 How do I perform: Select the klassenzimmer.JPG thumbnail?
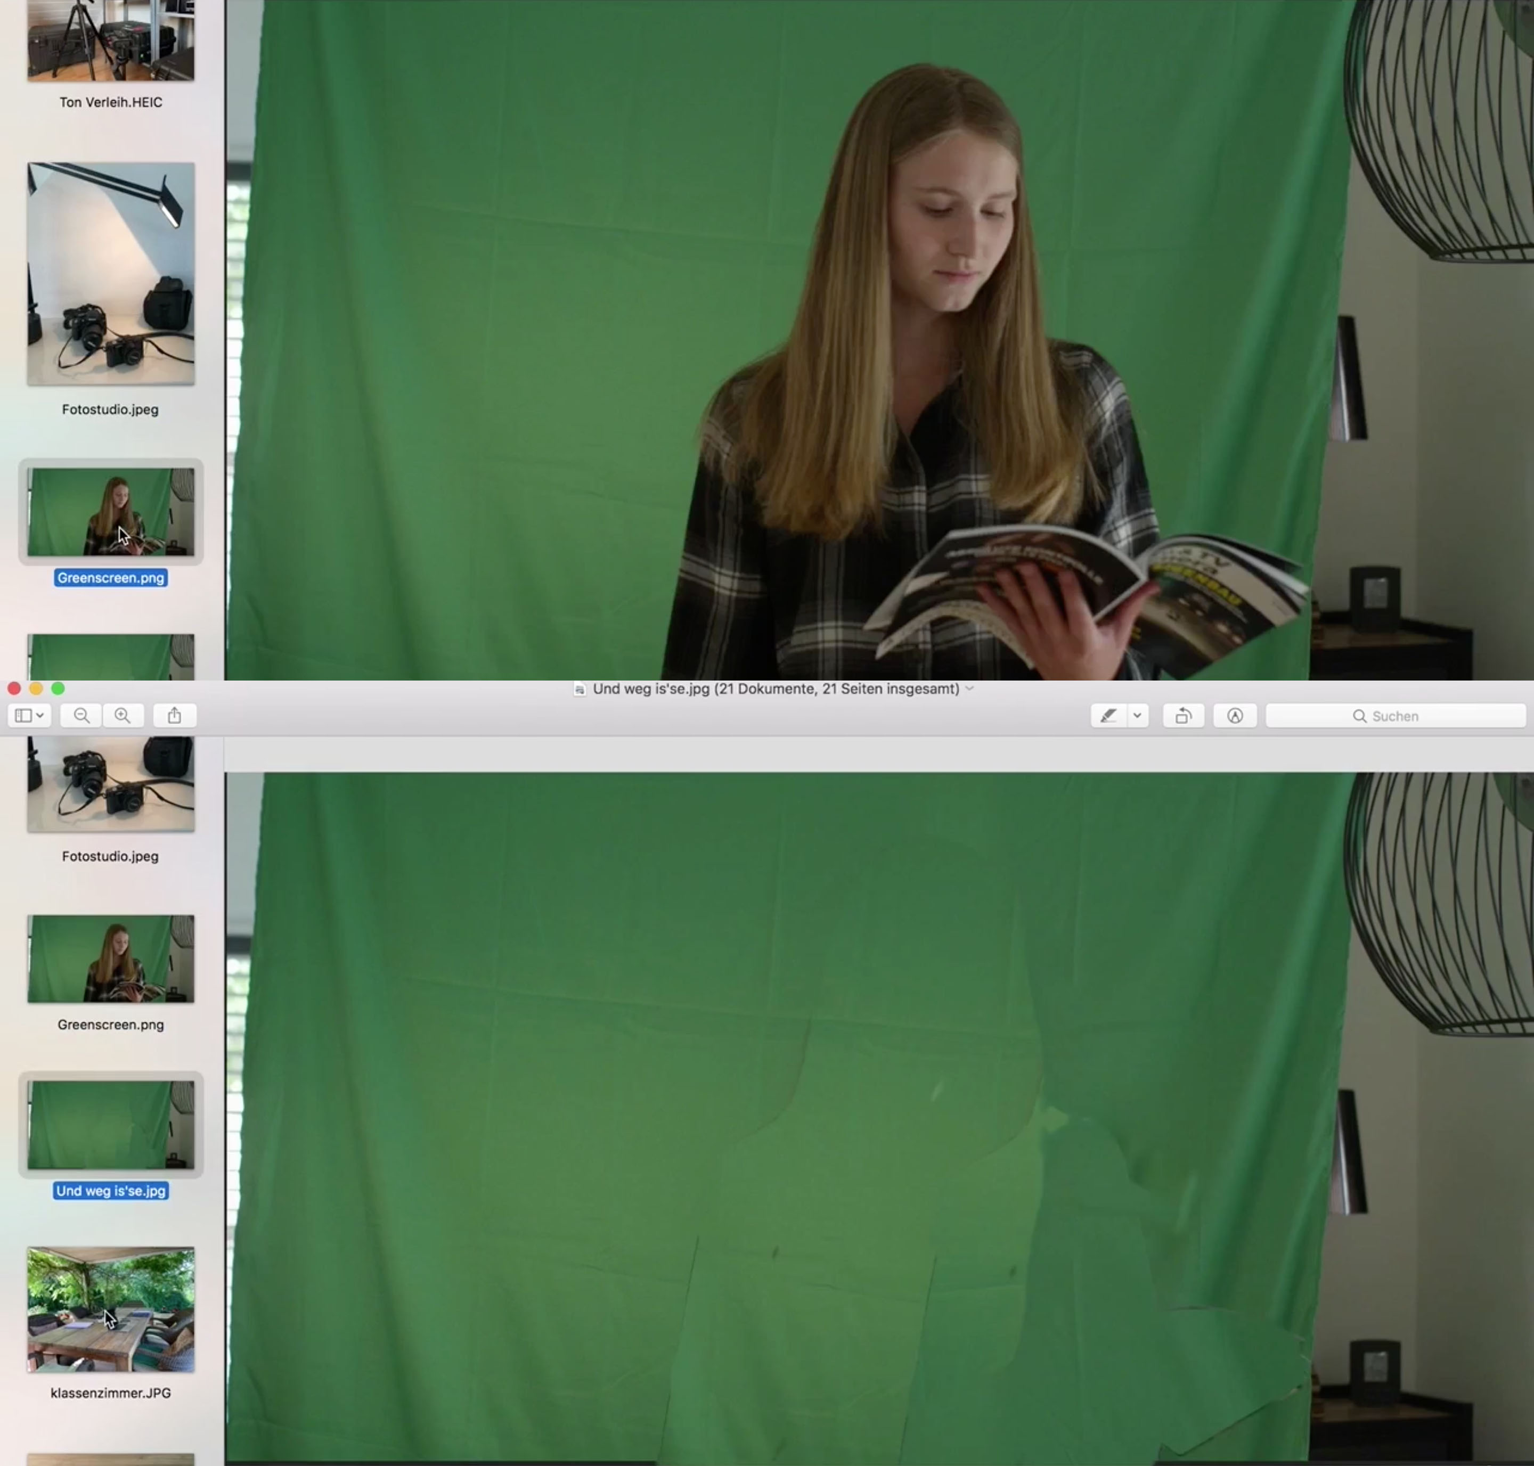[111, 1309]
